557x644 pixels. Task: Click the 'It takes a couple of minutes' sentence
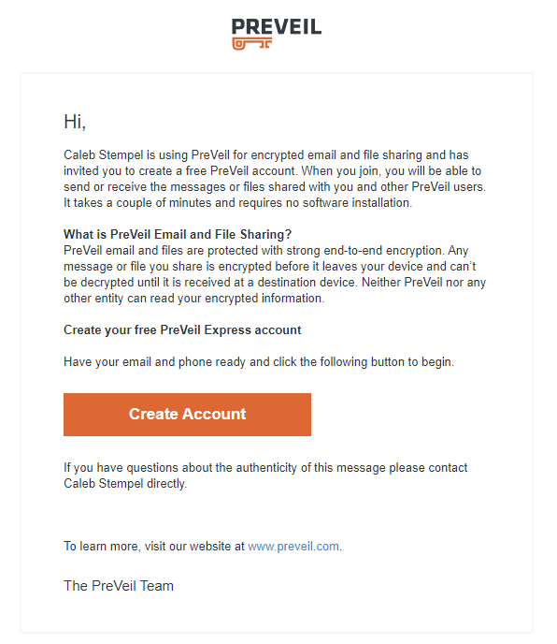pos(237,203)
